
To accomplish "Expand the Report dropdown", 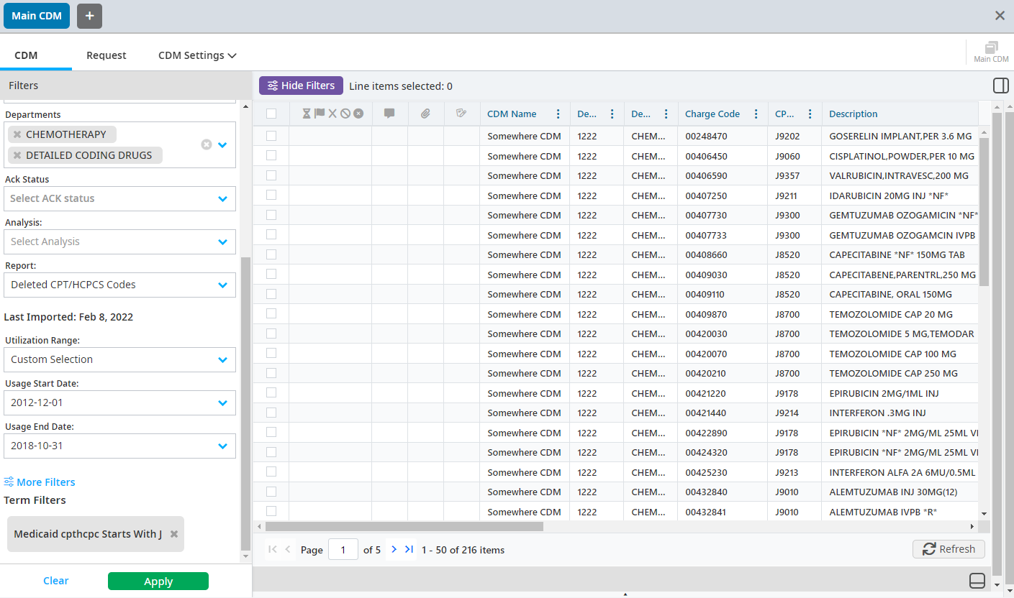I will click(222, 285).
